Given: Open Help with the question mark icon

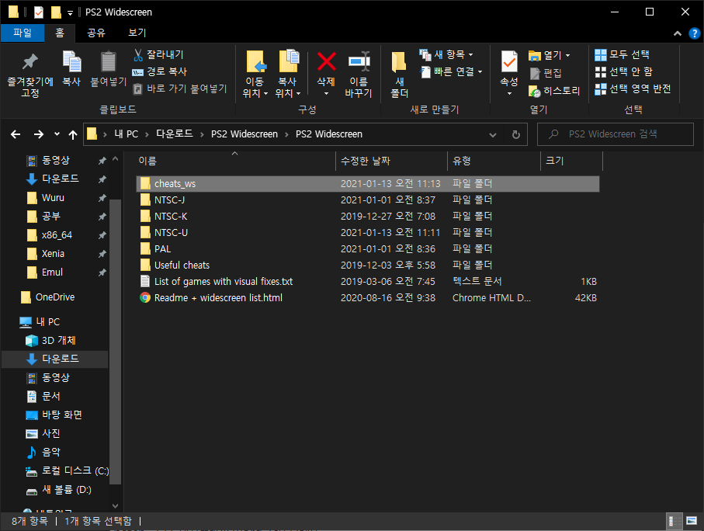Looking at the screenshot, I should 694,33.
